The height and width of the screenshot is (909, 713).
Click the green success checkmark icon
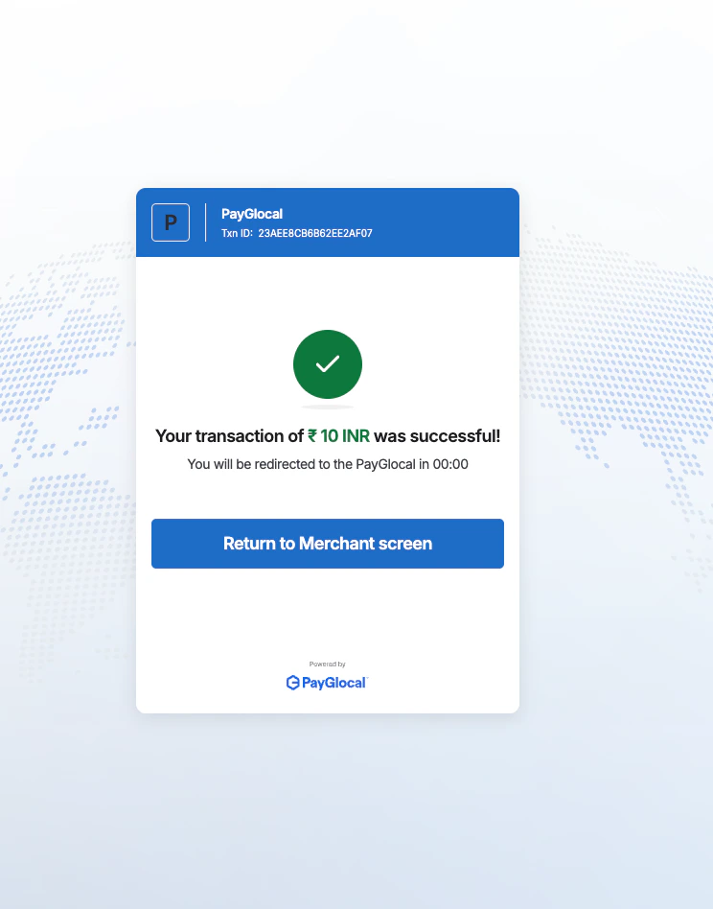coord(328,364)
